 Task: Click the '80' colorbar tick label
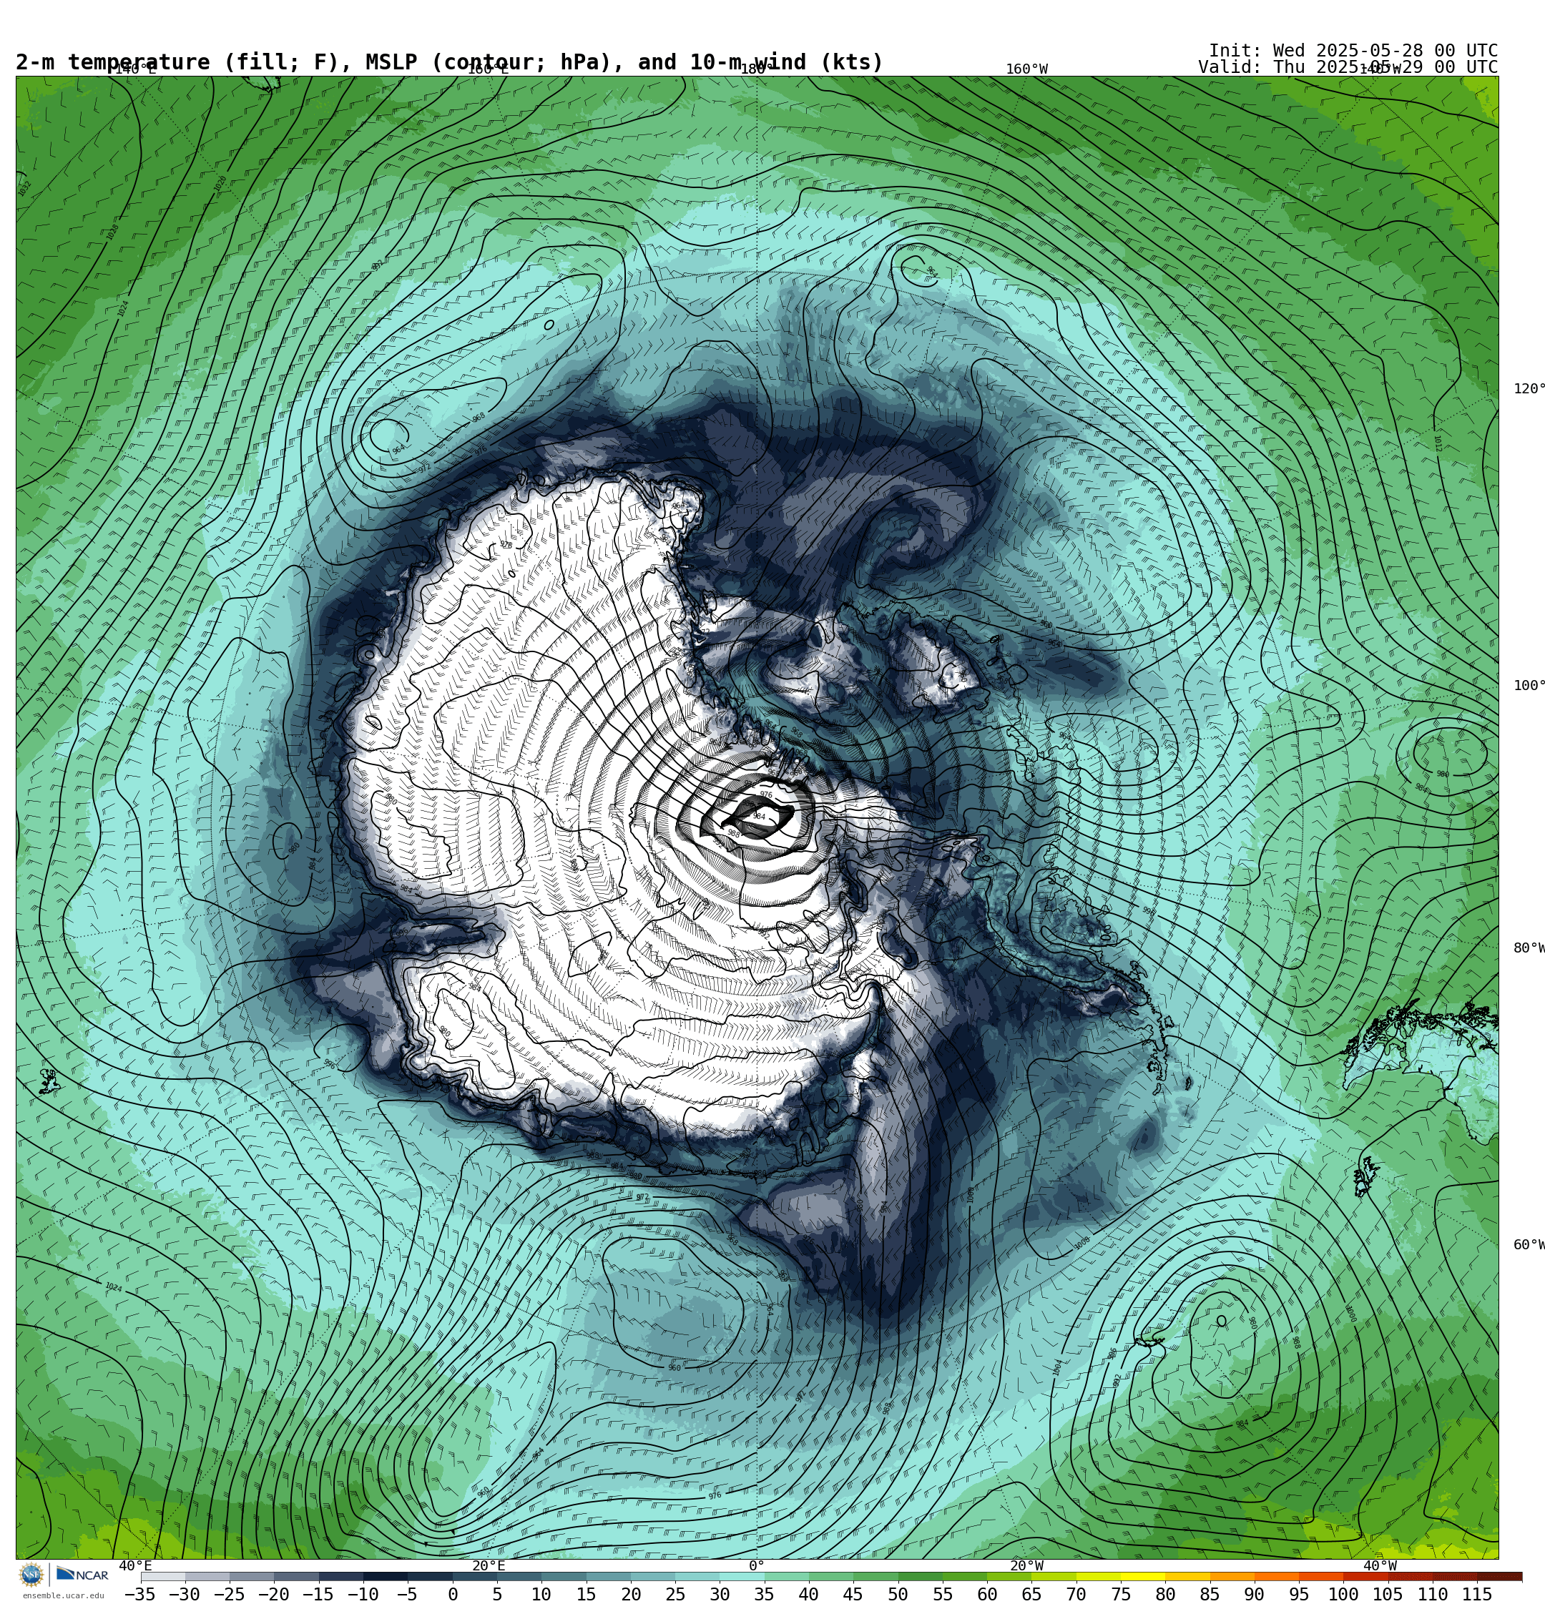tap(1165, 1594)
